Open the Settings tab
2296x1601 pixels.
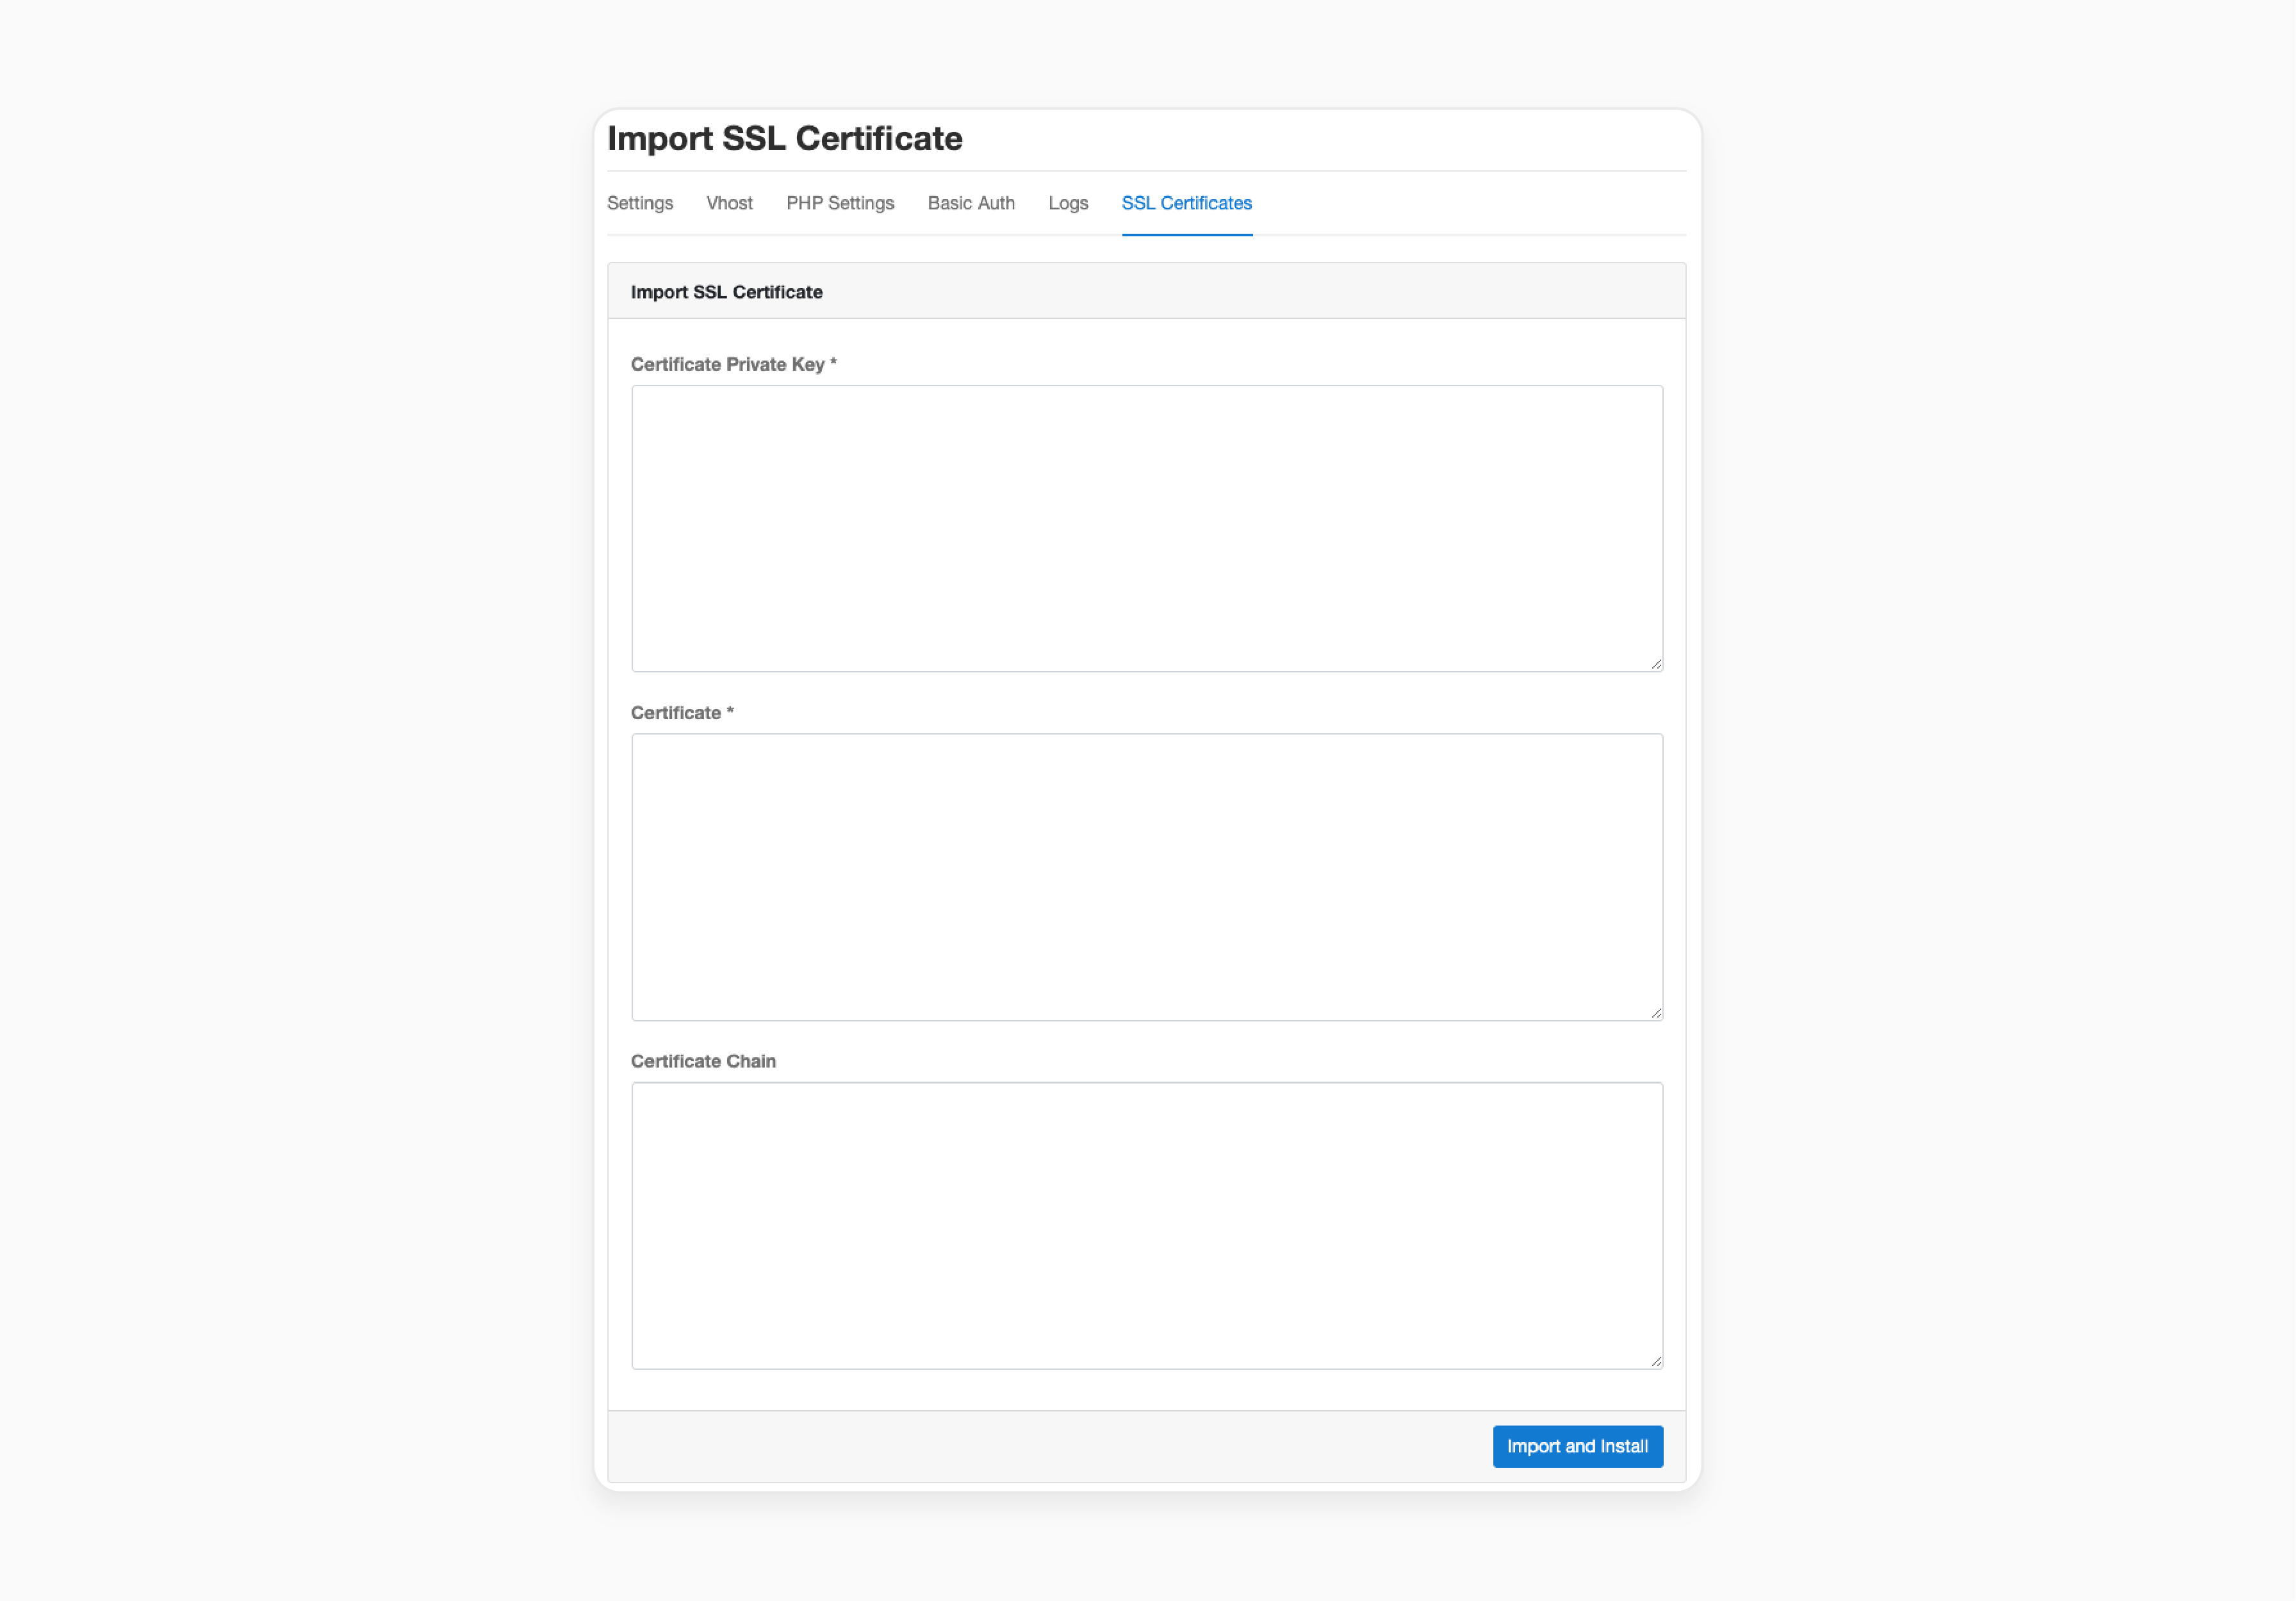640,203
